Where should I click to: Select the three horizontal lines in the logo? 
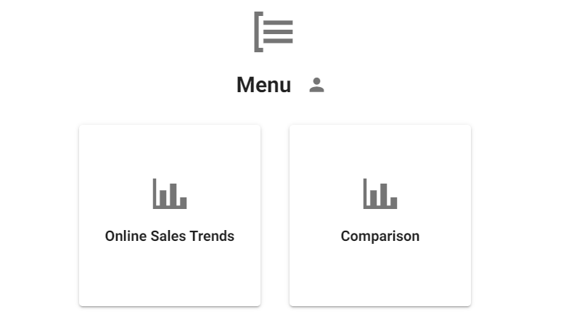[278, 32]
